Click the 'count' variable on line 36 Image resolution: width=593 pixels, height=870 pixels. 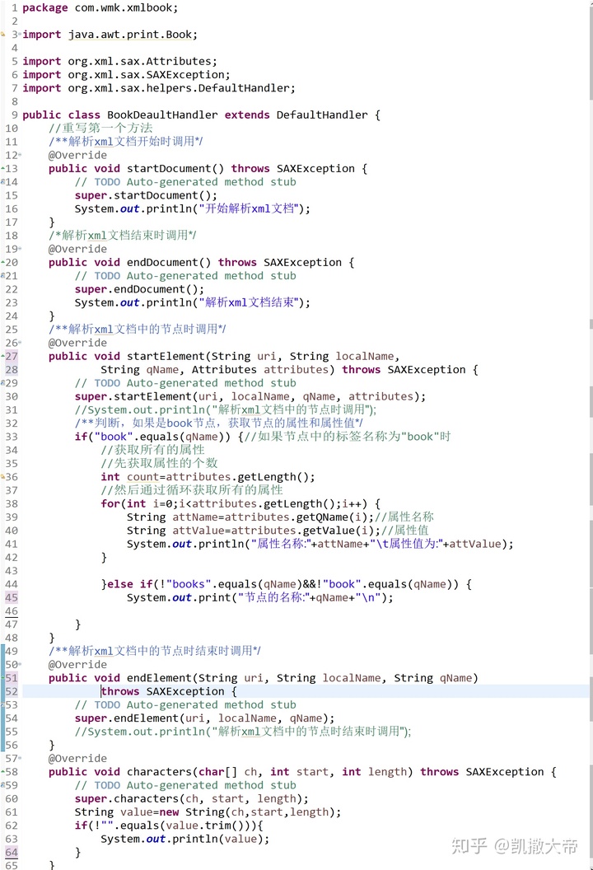142,477
